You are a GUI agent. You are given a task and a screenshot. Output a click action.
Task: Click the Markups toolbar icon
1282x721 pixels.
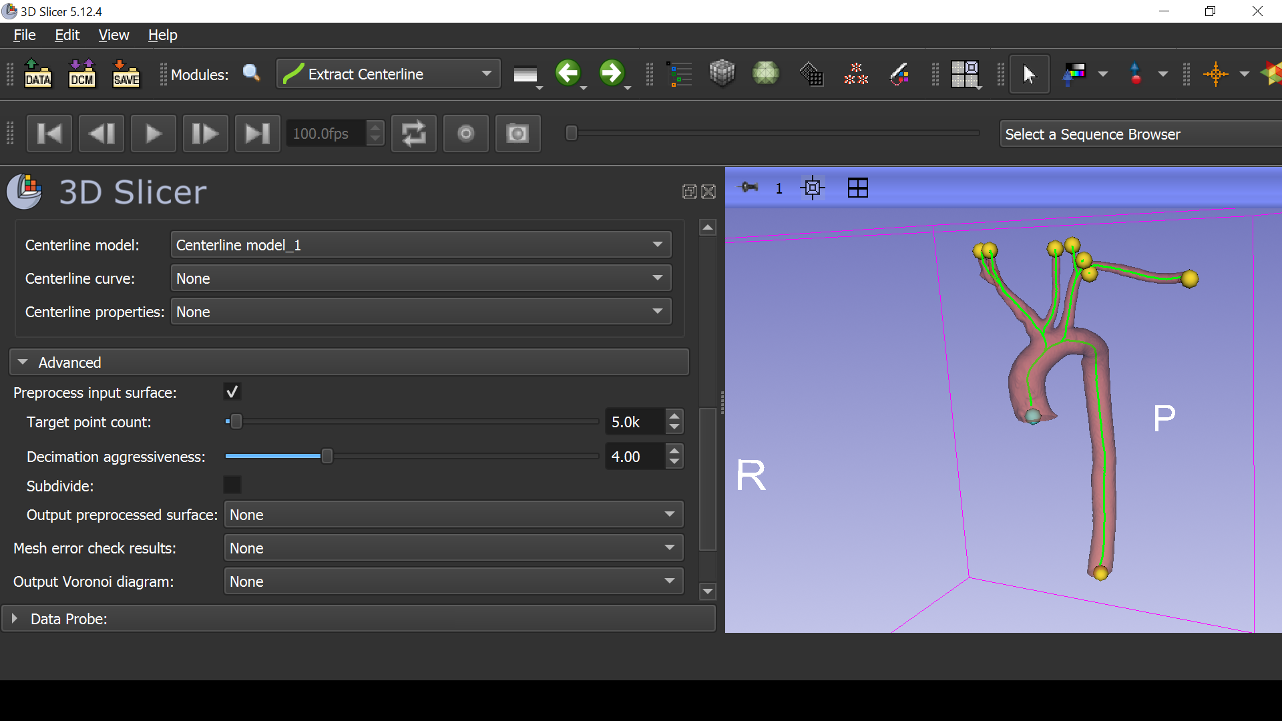point(855,73)
